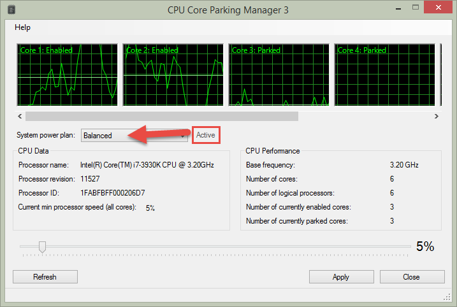Minimize the CPU Core Parking Manager window
The image size is (457, 307).
click(399, 8)
